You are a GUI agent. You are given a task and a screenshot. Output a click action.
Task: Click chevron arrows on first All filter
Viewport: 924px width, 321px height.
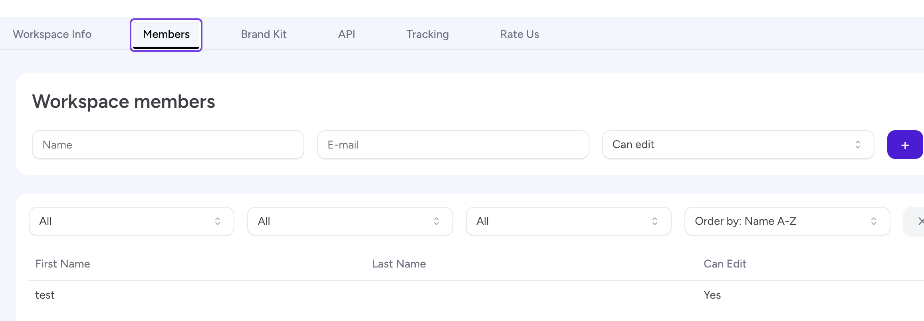click(x=218, y=221)
